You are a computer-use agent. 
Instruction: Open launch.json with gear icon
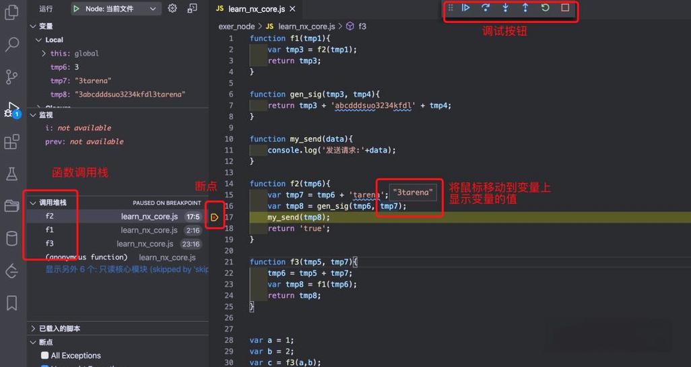[x=172, y=8]
